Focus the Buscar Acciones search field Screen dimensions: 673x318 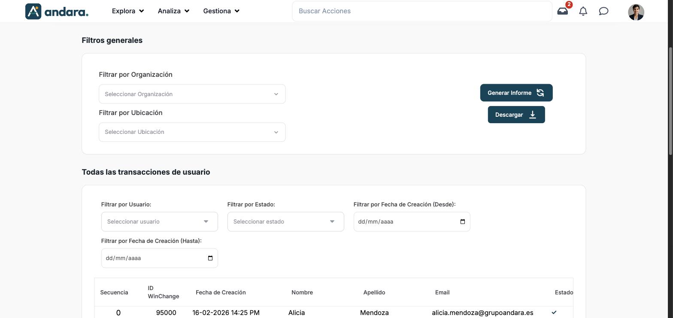pyautogui.click(x=422, y=11)
